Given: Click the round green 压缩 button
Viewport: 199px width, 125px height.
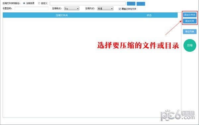Looking at the screenshot, I should click(x=190, y=45).
